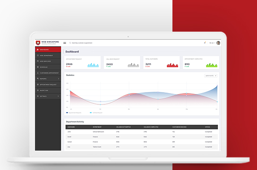
Task: Toggle the hamburger menu icon
Action: (x=65, y=43)
